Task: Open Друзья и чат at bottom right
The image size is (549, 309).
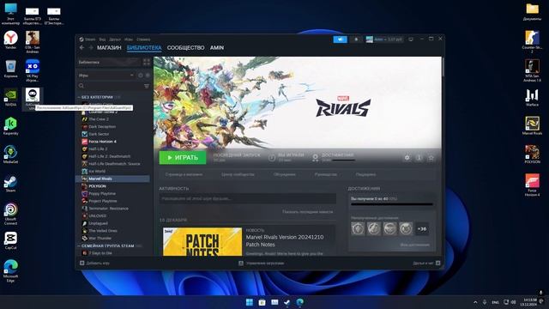Action: click(426, 264)
